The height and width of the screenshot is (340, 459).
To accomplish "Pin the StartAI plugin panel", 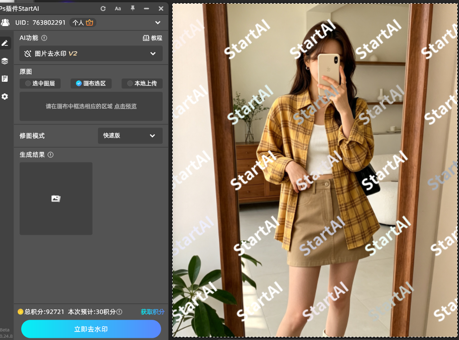I will click(133, 9).
